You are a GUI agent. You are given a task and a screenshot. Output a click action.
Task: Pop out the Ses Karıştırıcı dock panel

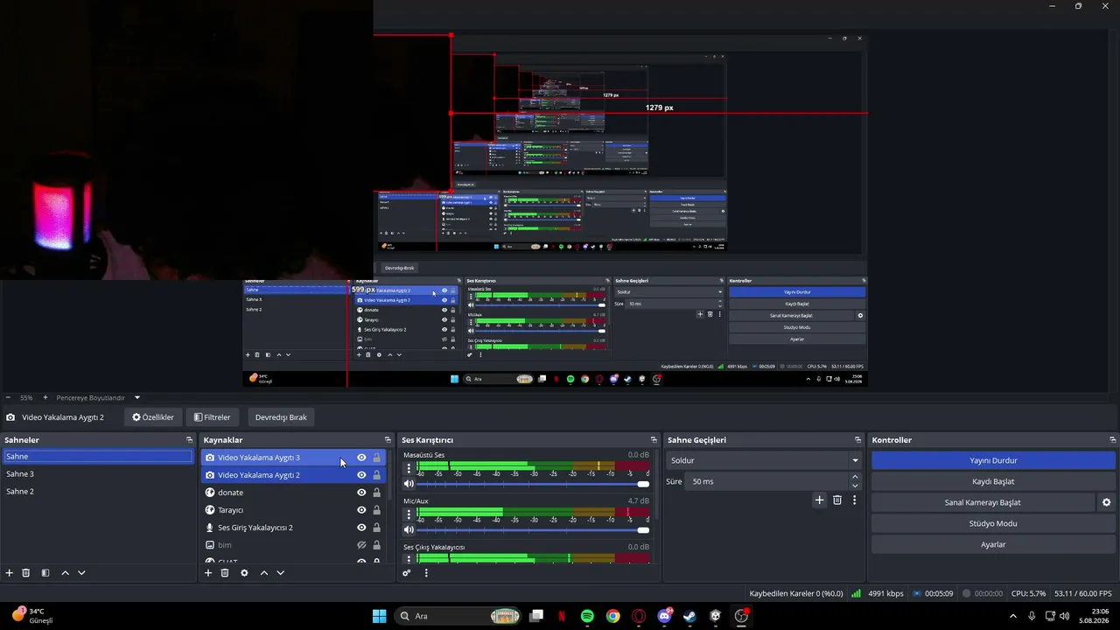tap(654, 440)
